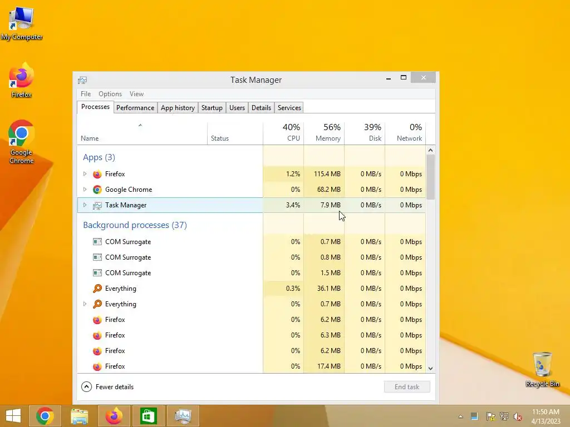Screen dimensions: 570x427
Task: Click the 0.8 MB COM Surrogate icon
Action: click(x=97, y=257)
